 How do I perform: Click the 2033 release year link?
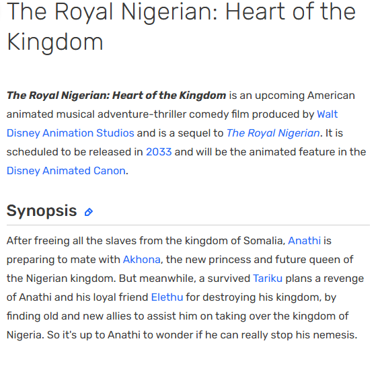tap(159, 152)
